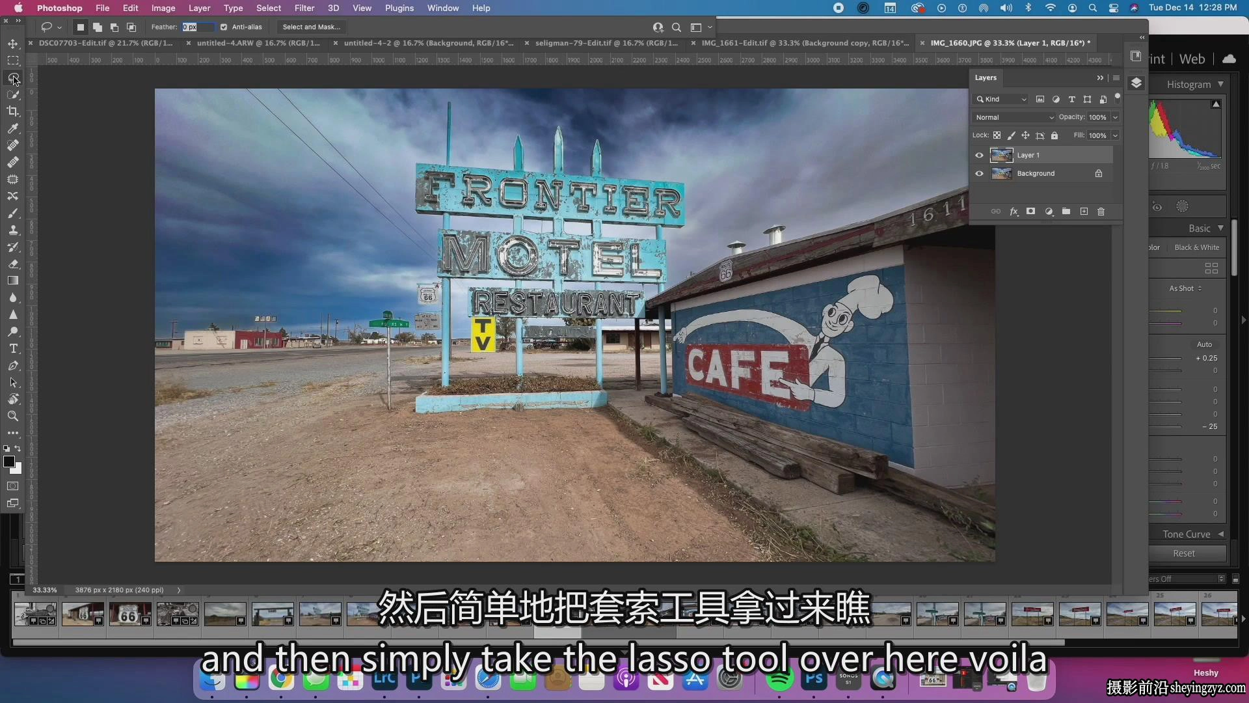
Task: Click the Select and Mask button
Action: click(x=311, y=27)
